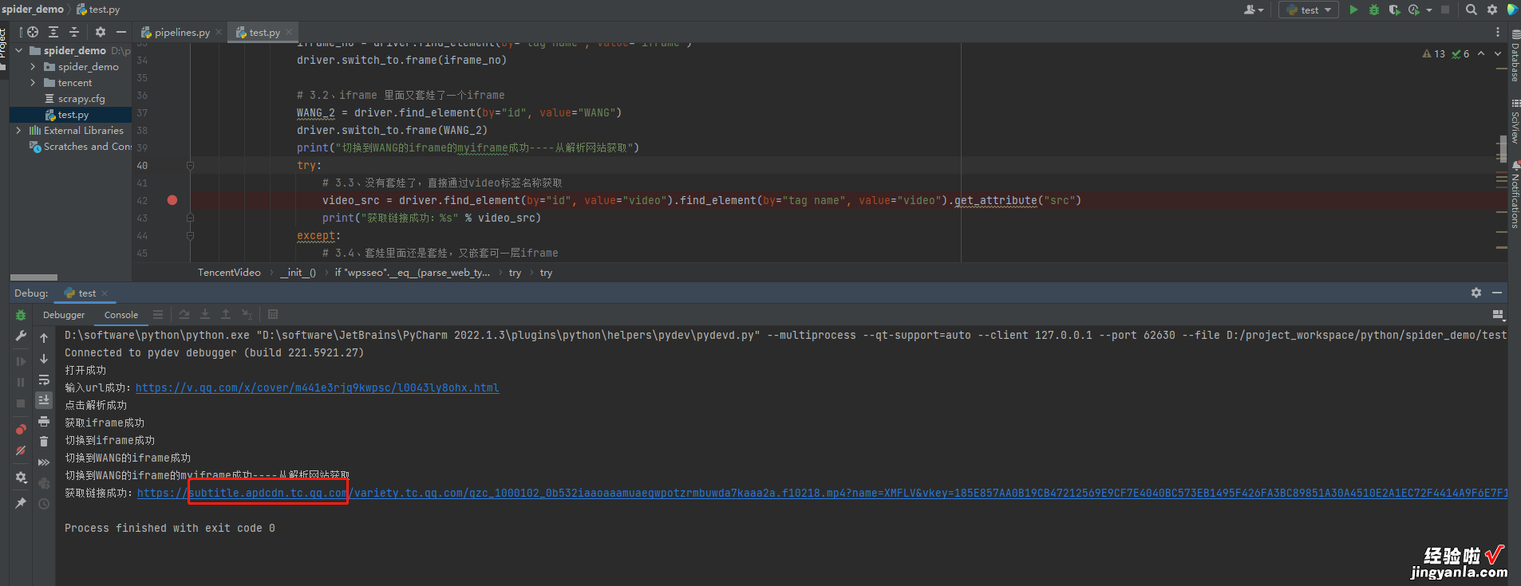Screen dimensions: 1521x586
Task: Open the subtitle.apdcdn.tc.qq.com video link
Action: pos(822,493)
